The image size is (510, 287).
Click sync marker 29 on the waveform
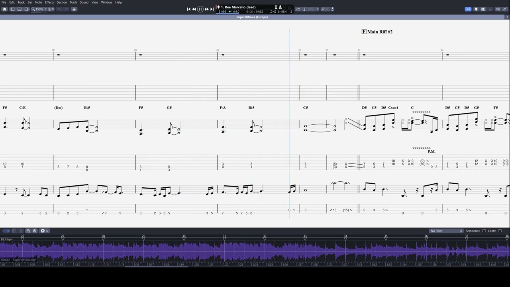pyautogui.click(x=143, y=237)
